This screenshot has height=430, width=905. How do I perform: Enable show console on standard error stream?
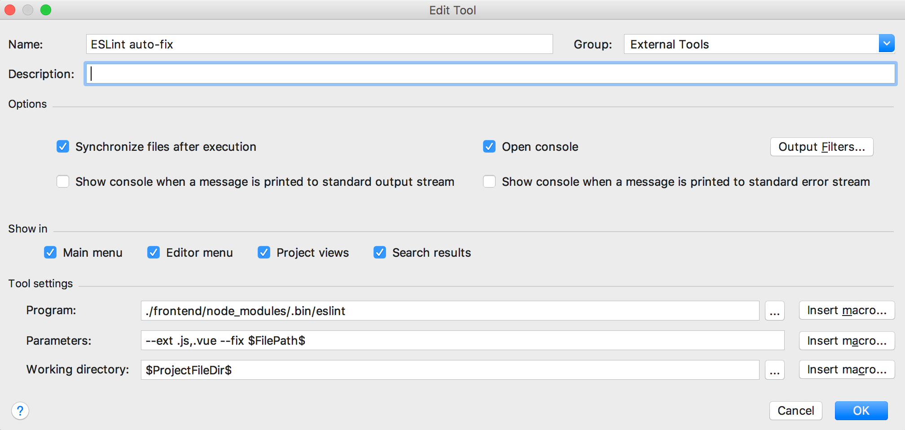(x=489, y=182)
